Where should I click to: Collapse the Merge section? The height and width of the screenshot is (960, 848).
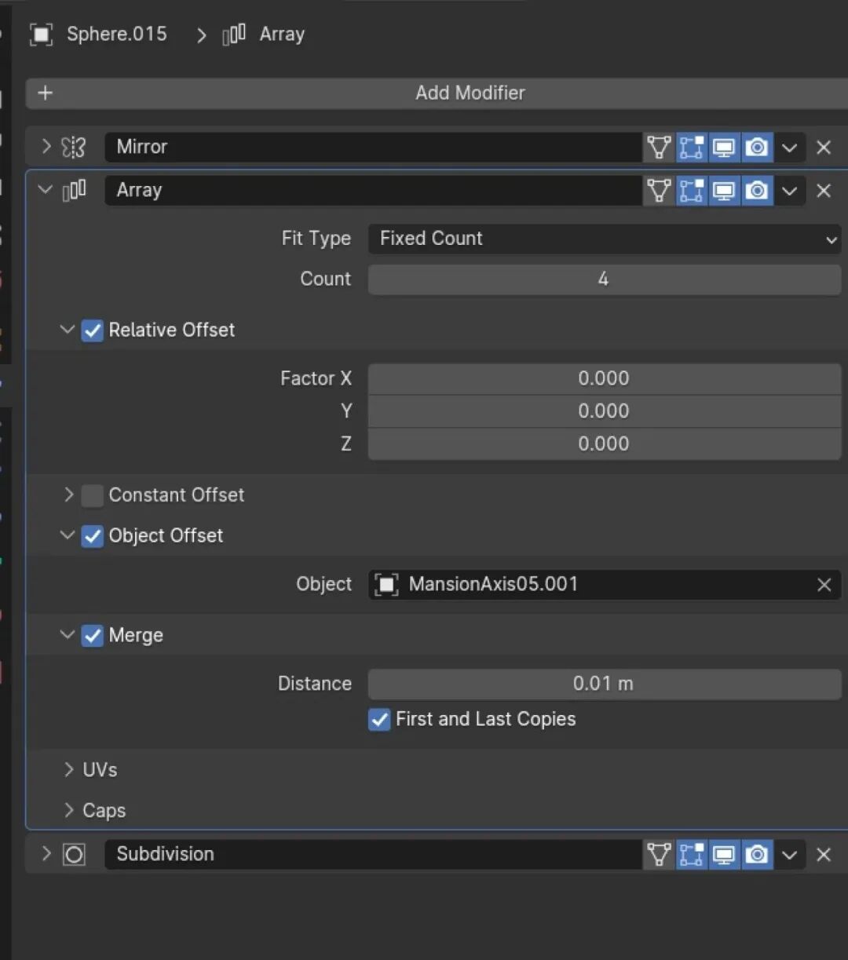click(x=68, y=635)
